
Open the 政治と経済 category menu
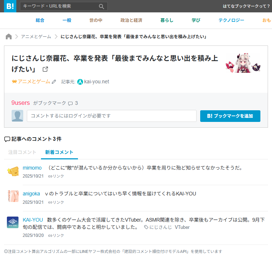tap(131, 20)
